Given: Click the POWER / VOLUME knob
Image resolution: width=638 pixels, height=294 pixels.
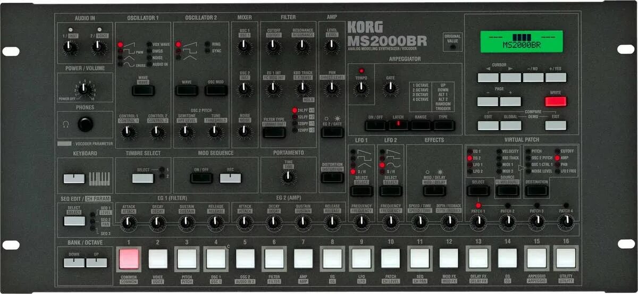Looking at the screenshot, I should click(x=85, y=90).
